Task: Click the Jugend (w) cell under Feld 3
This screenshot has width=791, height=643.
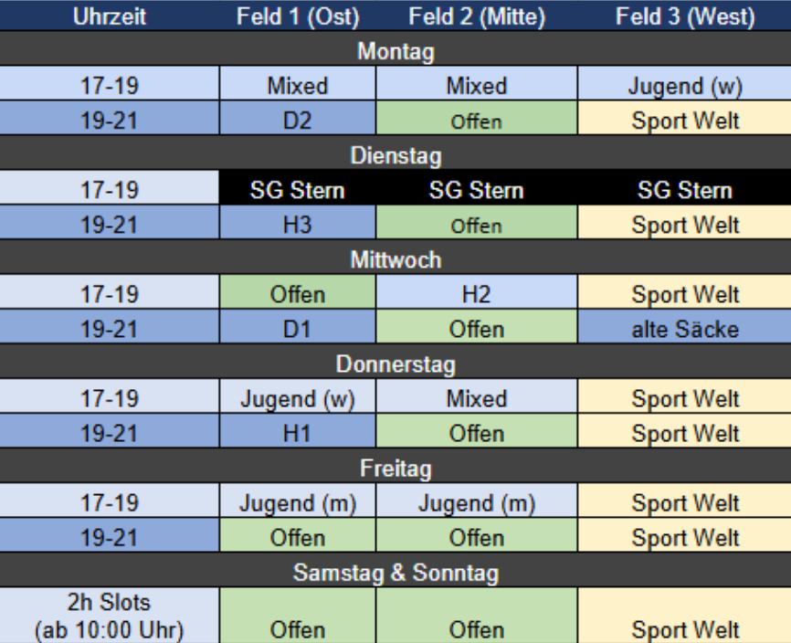Action: point(684,86)
